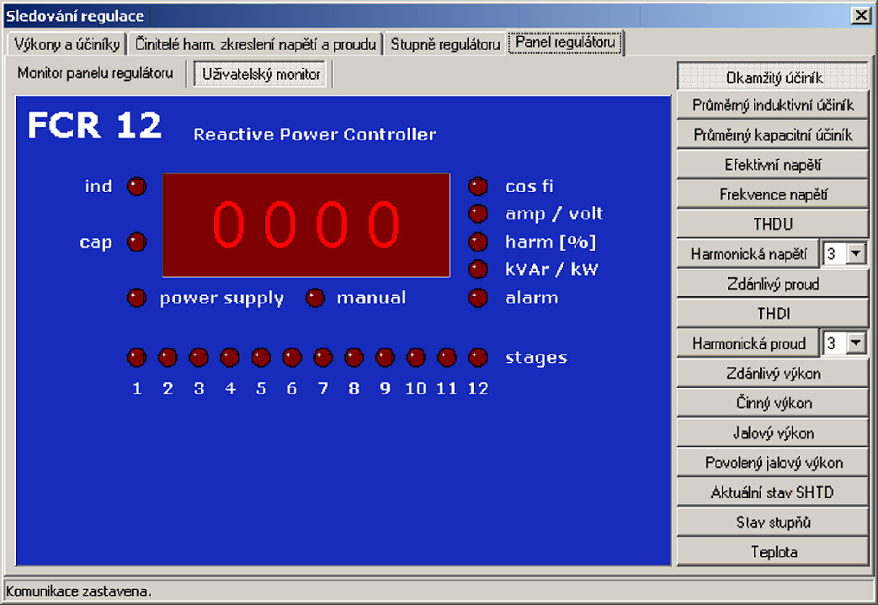The image size is (878, 605).
Task: Click the Stav stupňů button
Action: [x=774, y=523]
